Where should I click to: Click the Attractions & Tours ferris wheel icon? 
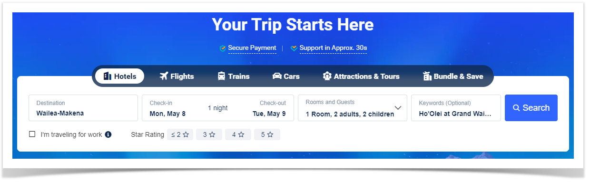(x=327, y=76)
